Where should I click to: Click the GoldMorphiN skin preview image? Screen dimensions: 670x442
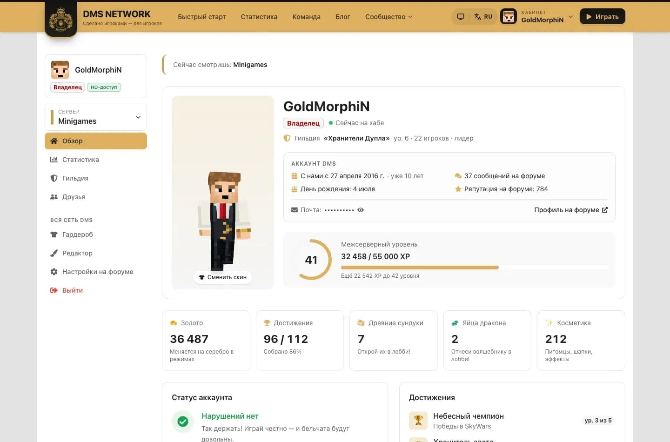pyautogui.click(x=223, y=193)
